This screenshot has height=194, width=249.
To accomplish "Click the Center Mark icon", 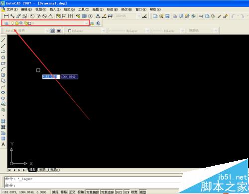I will [x=90, y=16].
